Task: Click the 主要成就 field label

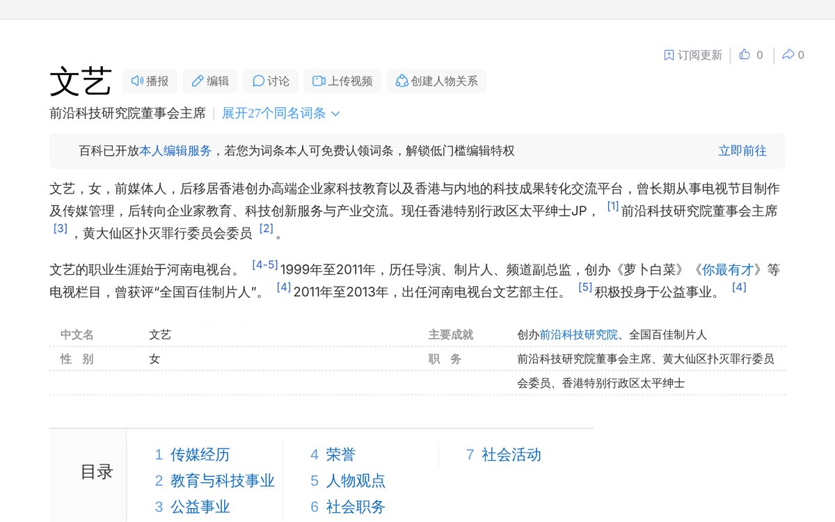Action: [x=451, y=335]
